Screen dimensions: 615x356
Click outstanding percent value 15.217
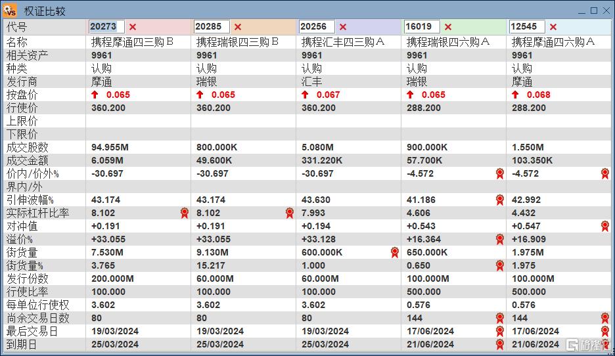(211, 265)
